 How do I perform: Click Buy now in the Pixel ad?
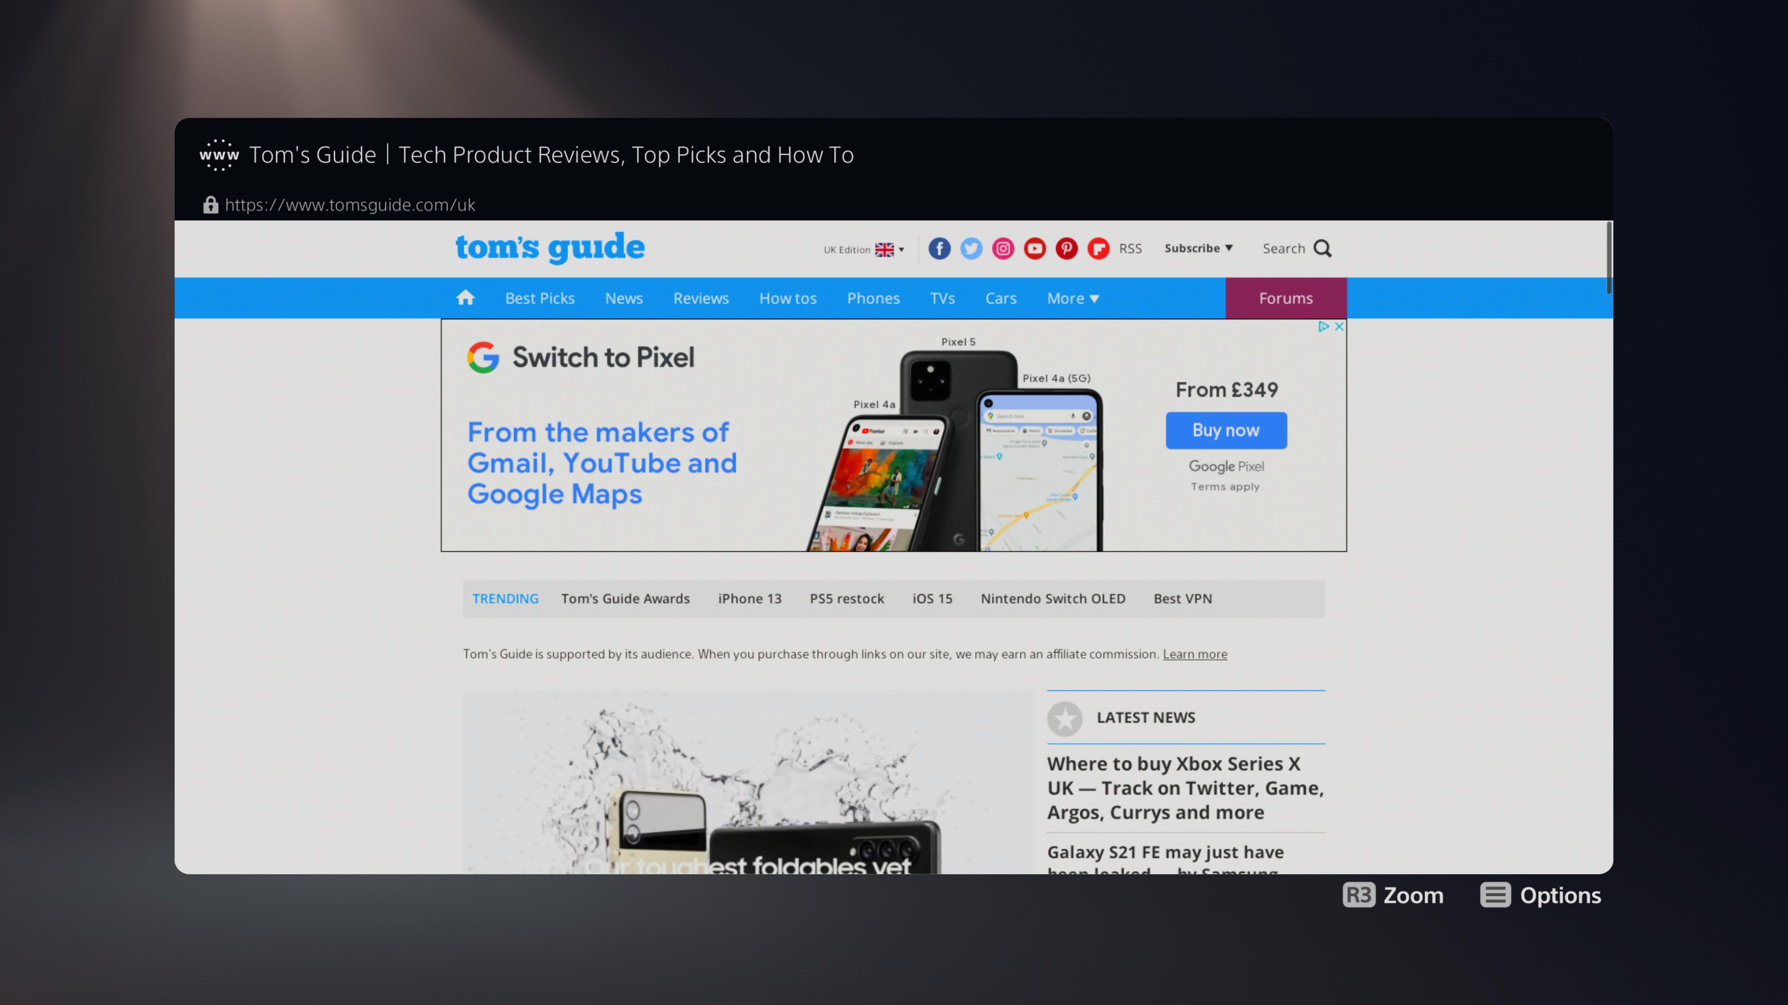(1226, 431)
